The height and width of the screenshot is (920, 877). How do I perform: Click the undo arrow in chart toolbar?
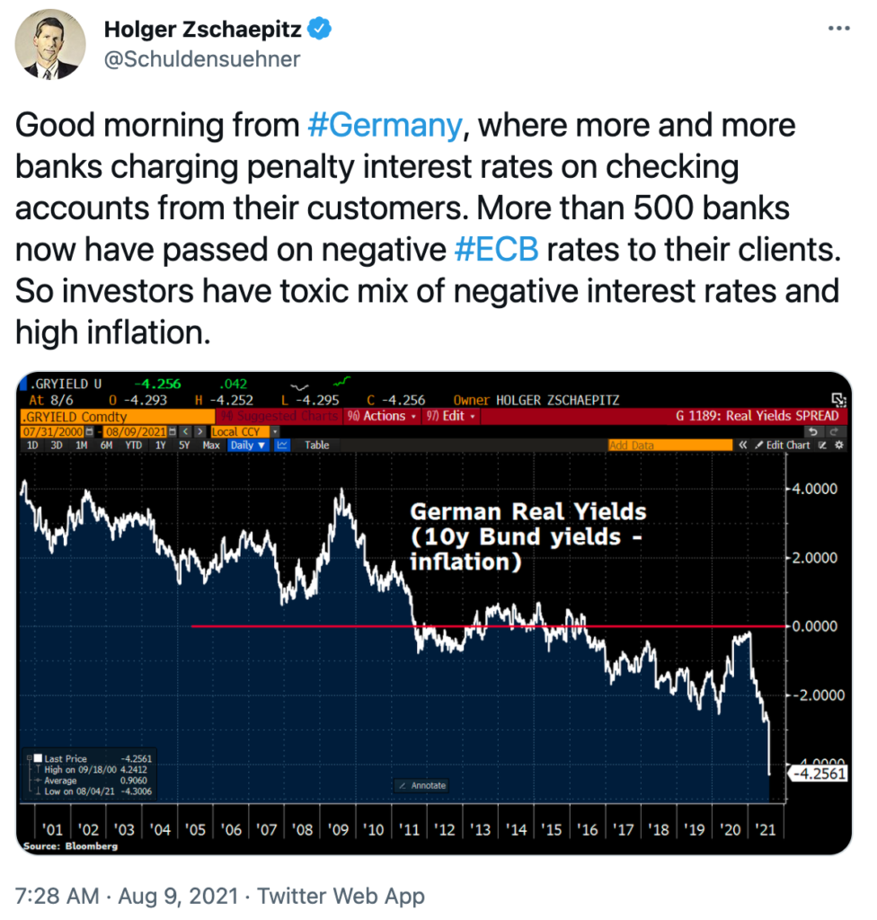tap(813, 431)
